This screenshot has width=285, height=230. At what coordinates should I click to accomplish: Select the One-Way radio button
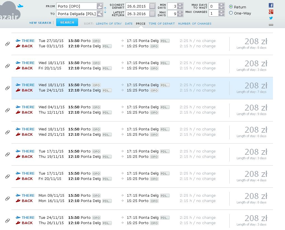[231, 13]
